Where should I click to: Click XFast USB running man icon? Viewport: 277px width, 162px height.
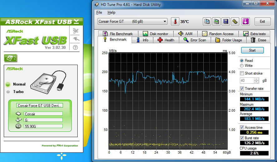point(76,39)
